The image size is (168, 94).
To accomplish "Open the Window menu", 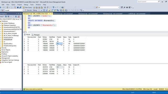I will pyautogui.click(x=38, y=5).
